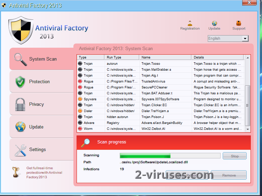Select the Dialer.Trafficjam.a name cell
Screen dimensions: 262x196
pos(155,111)
